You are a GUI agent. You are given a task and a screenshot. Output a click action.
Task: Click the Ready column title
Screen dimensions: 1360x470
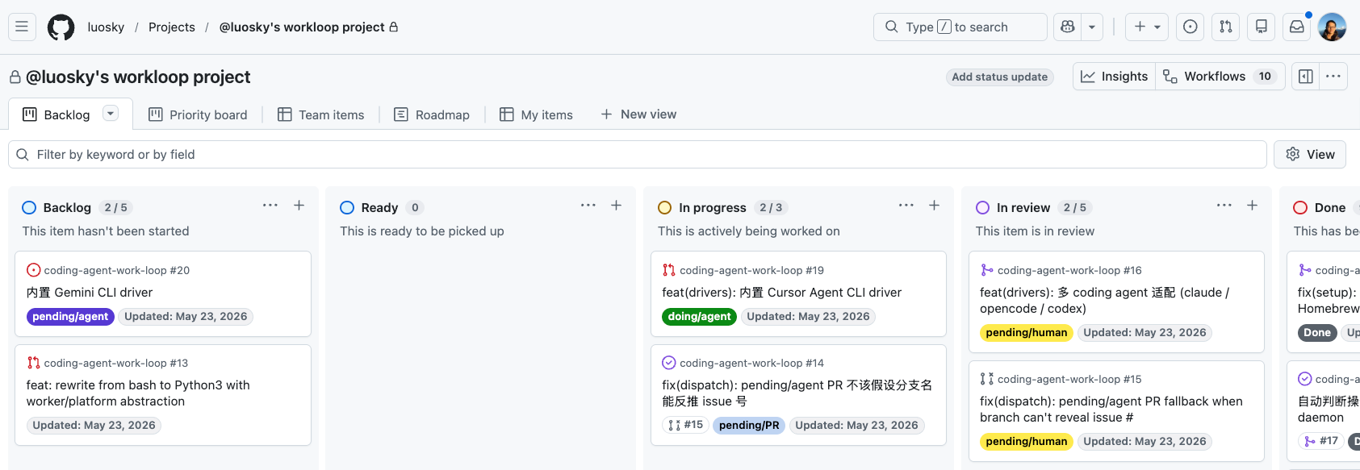(x=379, y=207)
